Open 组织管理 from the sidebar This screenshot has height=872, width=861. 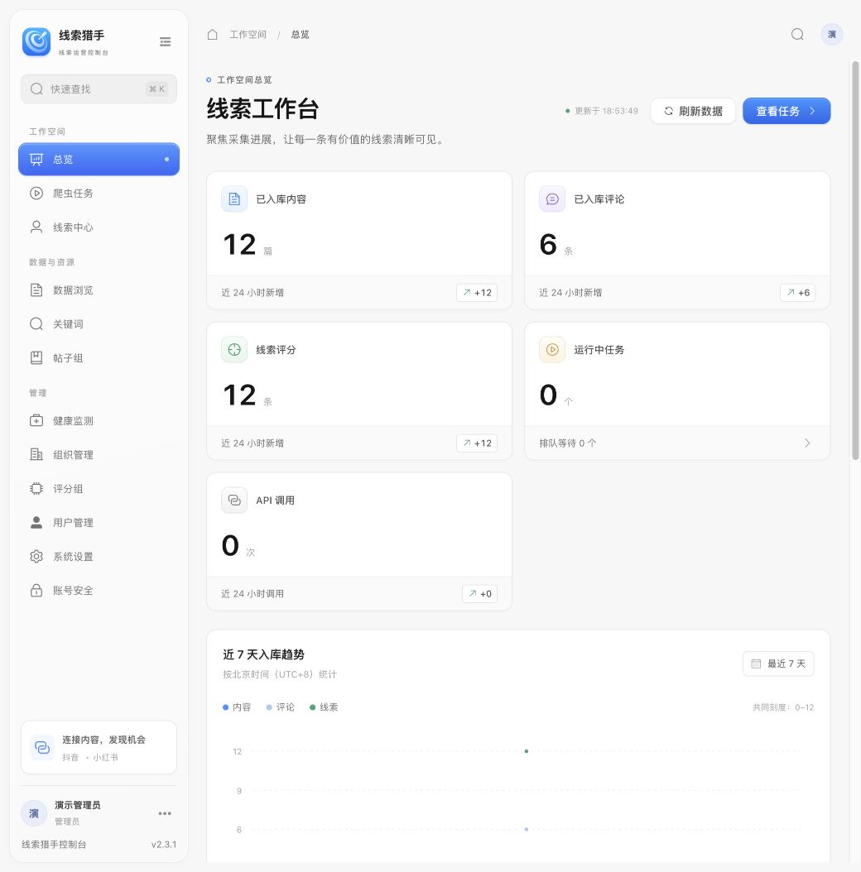99,454
